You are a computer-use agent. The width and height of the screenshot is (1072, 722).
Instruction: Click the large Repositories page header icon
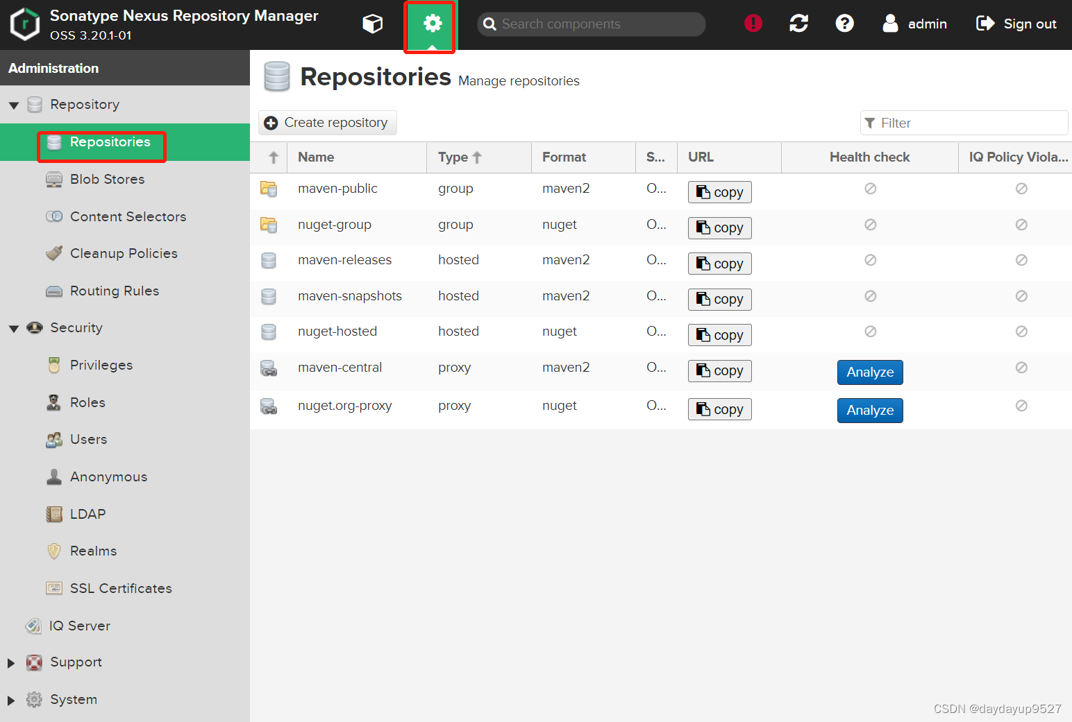coord(277,76)
